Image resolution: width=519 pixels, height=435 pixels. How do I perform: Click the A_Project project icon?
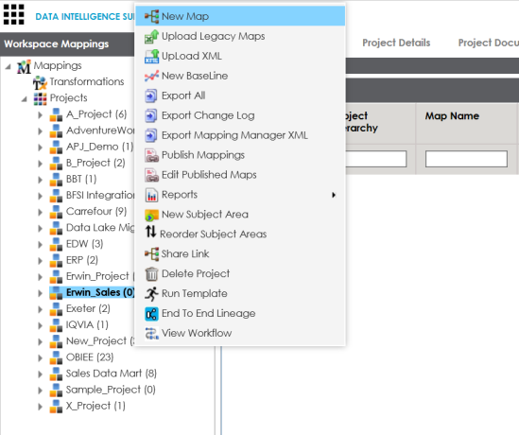56,114
